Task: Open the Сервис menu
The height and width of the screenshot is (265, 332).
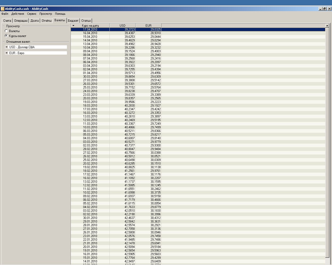Action: (x=32, y=14)
